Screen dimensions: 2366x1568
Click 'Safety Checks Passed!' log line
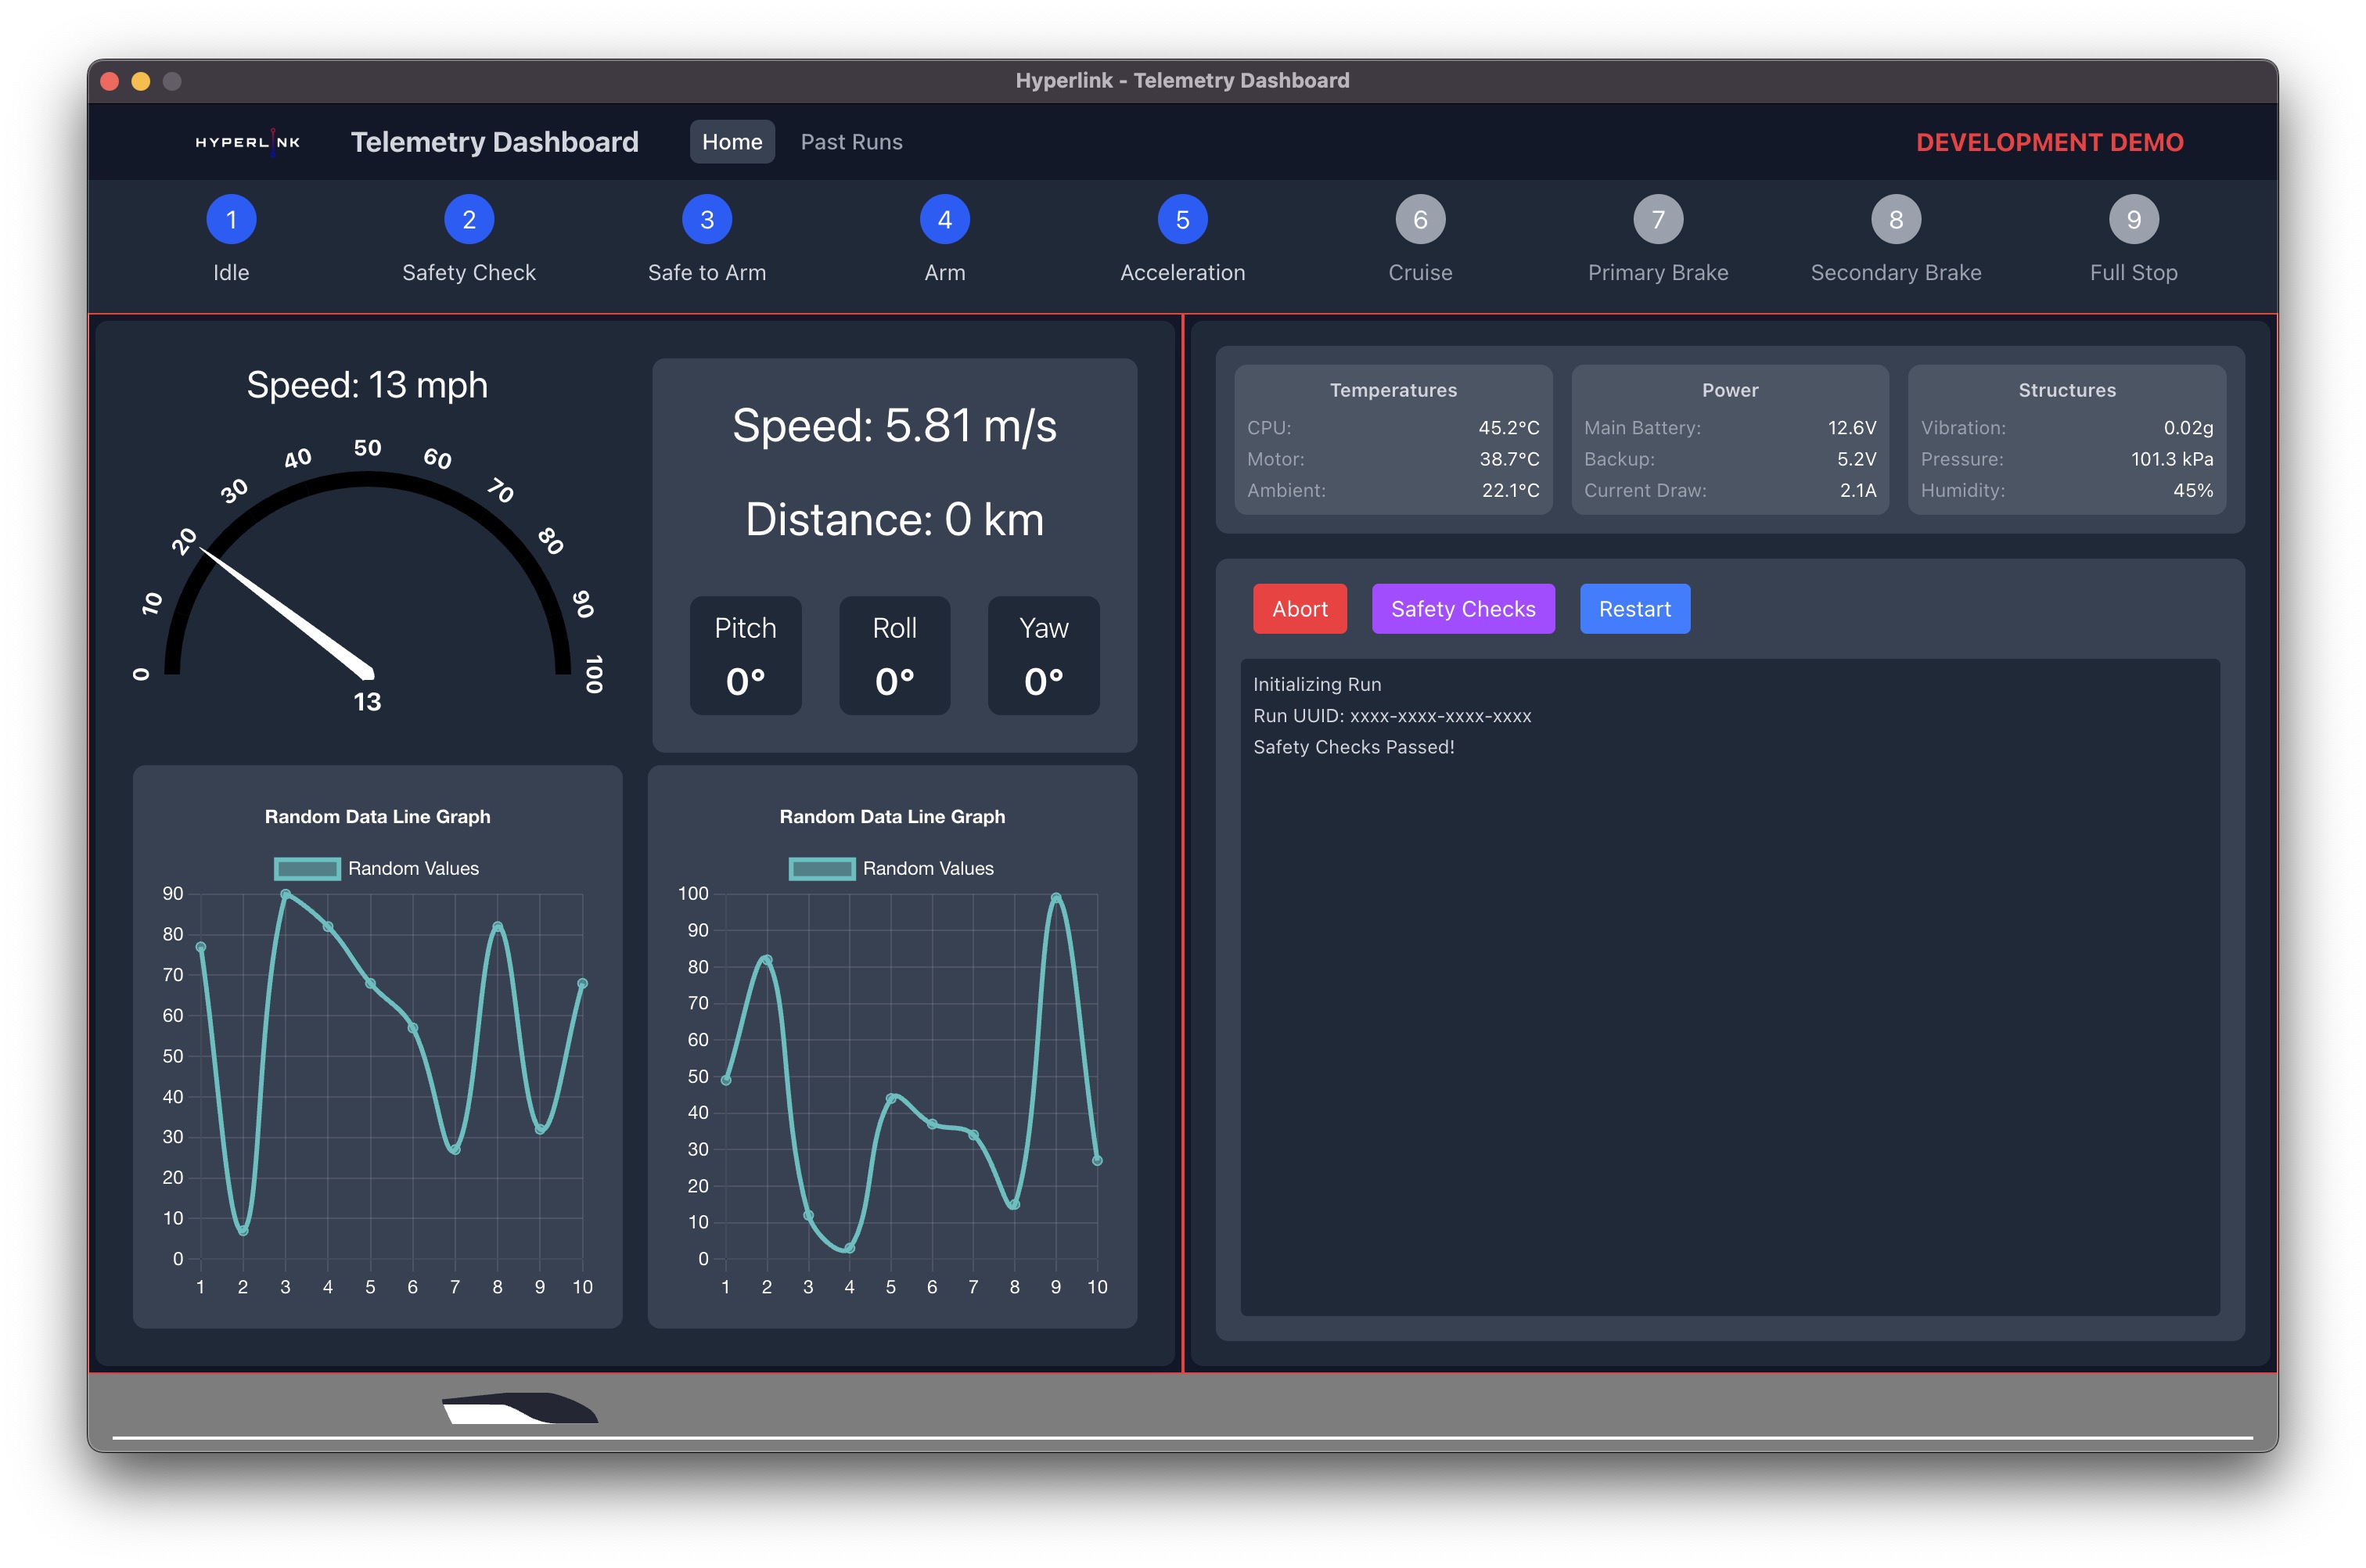1354,747
